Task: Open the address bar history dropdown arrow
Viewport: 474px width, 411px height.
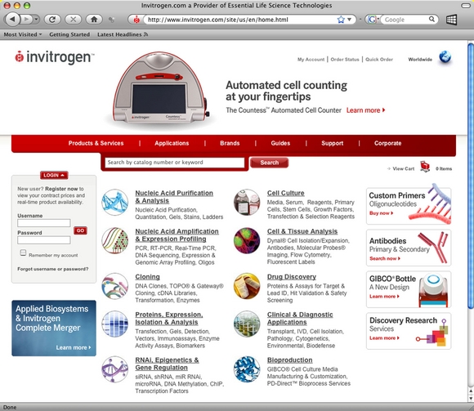Action: [x=349, y=20]
